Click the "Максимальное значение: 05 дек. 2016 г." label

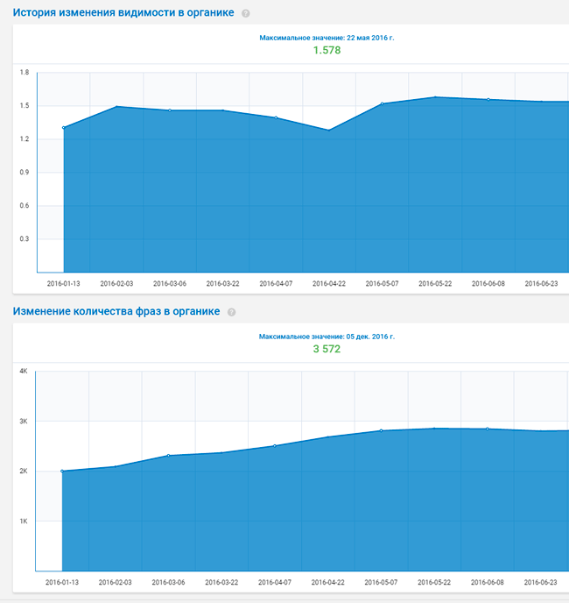tap(327, 336)
